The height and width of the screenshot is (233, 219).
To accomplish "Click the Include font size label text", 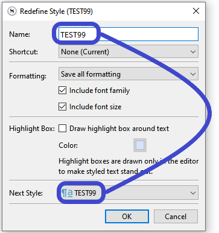I will (95, 107).
